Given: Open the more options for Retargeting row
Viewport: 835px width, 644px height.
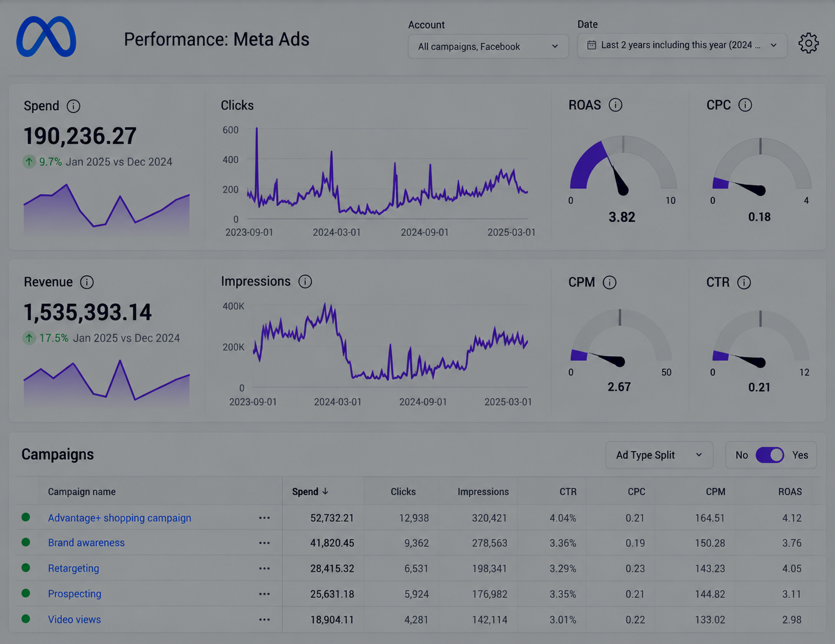Looking at the screenshot, I should click(x=264, y=569).
